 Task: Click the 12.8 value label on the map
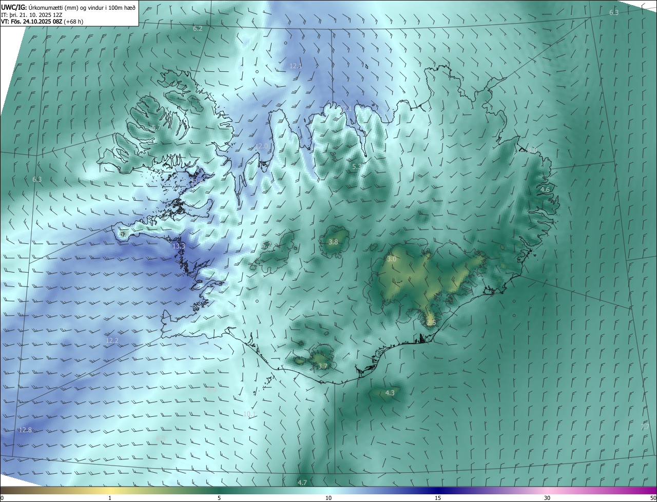point(25,430)
